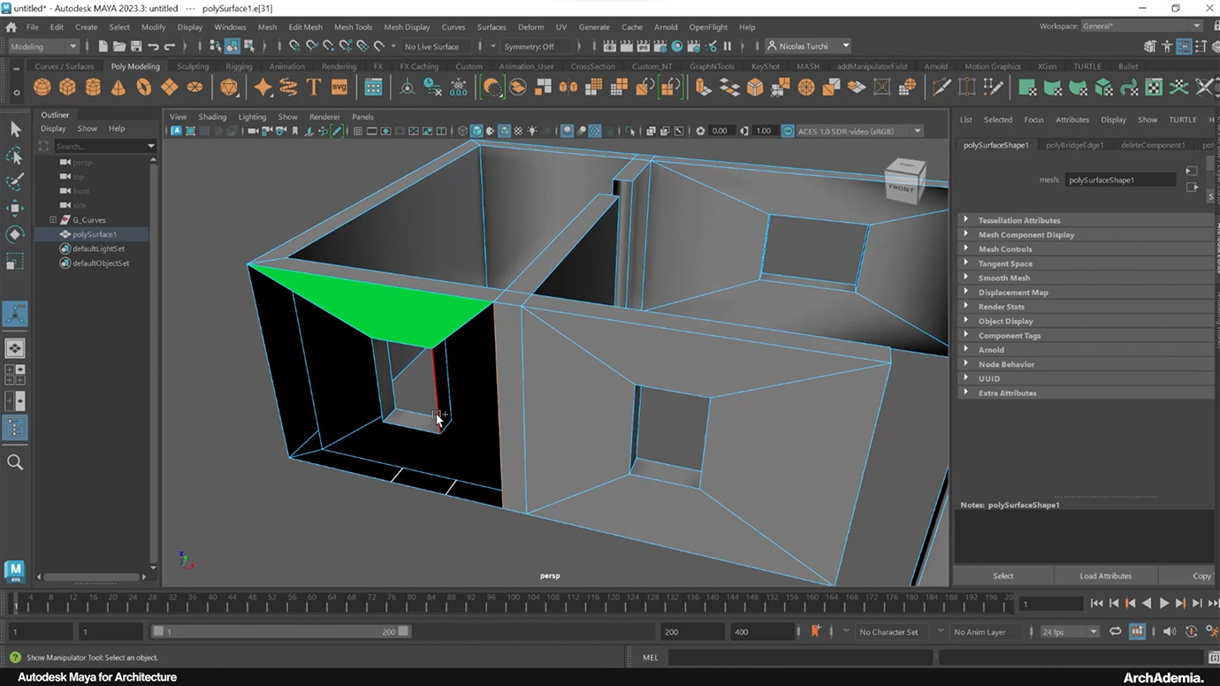Open the Mesh Tools menu
The height and width of the screenshot is (686, 1220).
point(353,27)
